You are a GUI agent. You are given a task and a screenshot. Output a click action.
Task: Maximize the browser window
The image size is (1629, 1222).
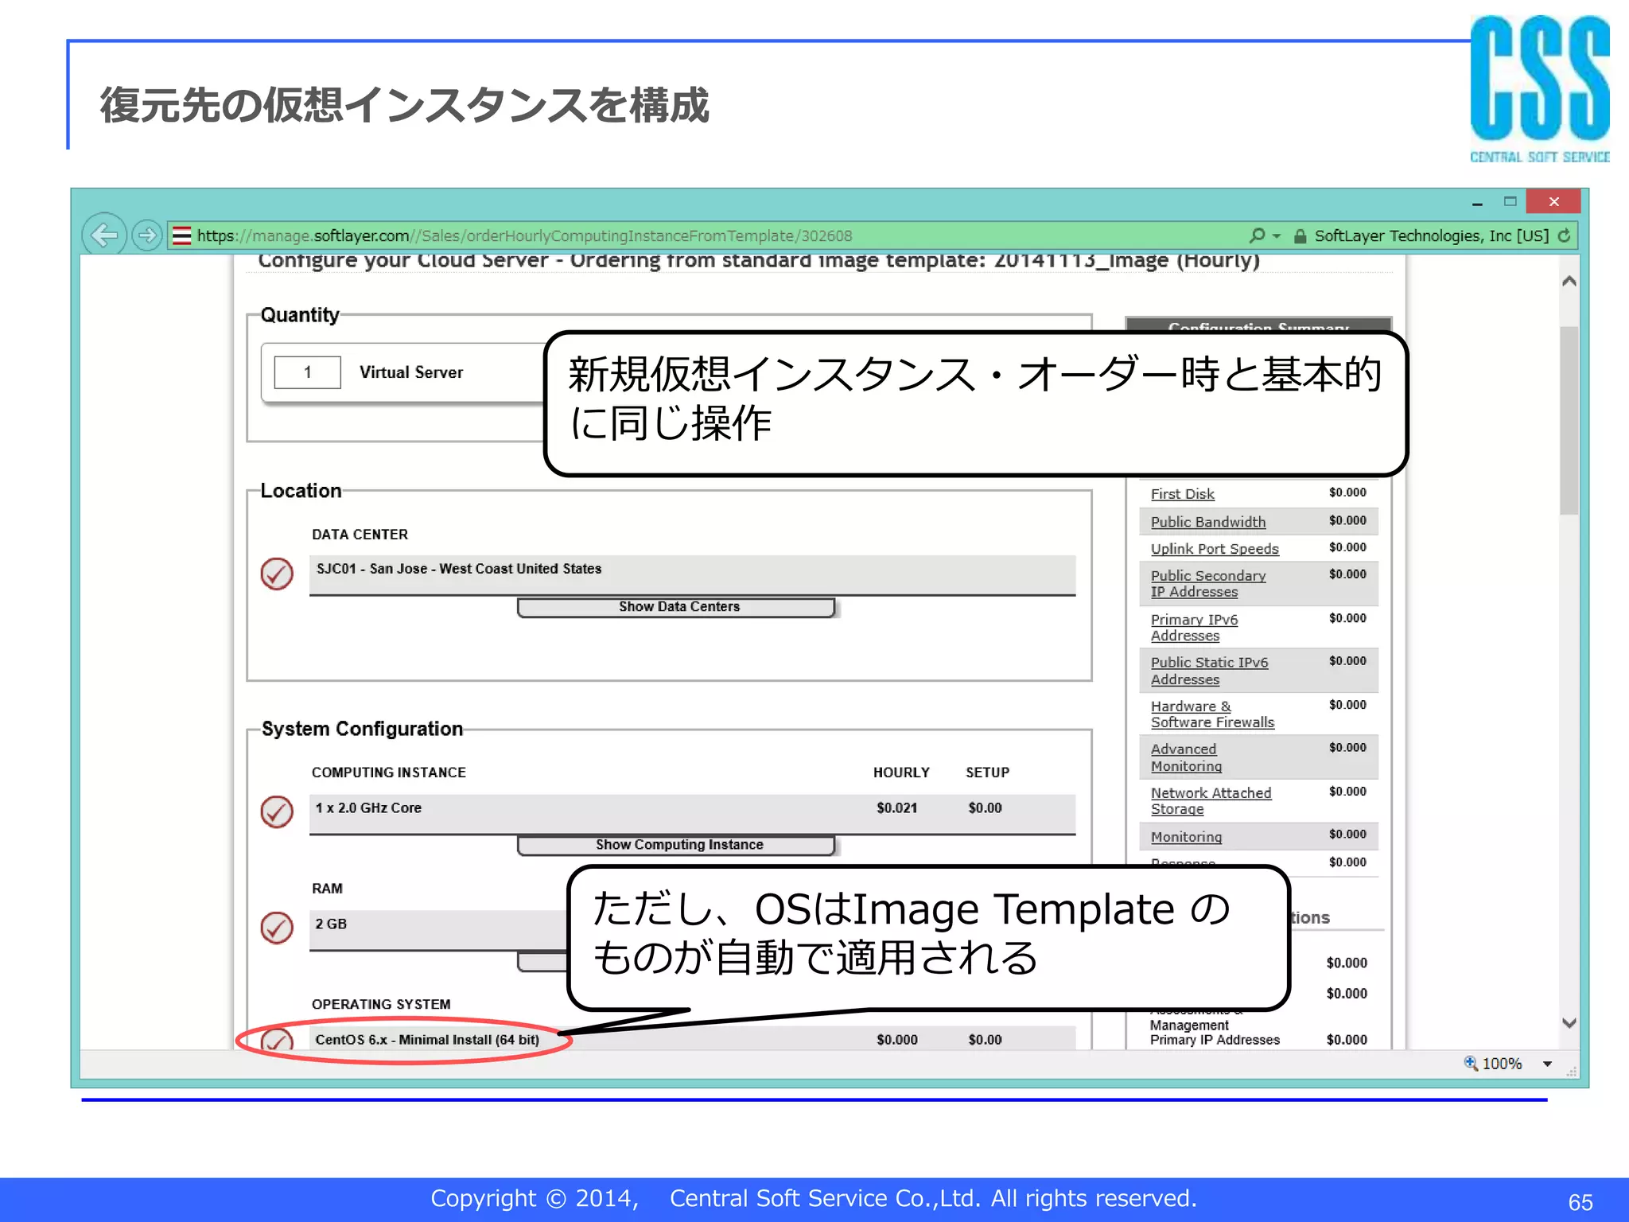pyautogui.click(x=1510, y=201)
